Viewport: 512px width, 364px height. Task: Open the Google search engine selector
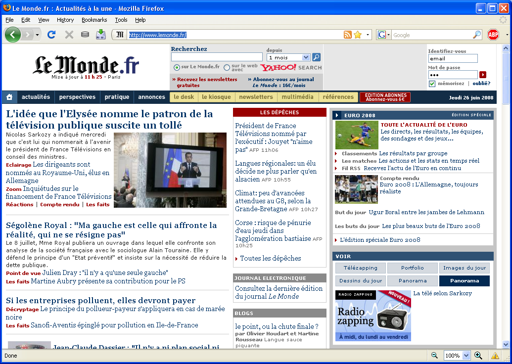384,35
